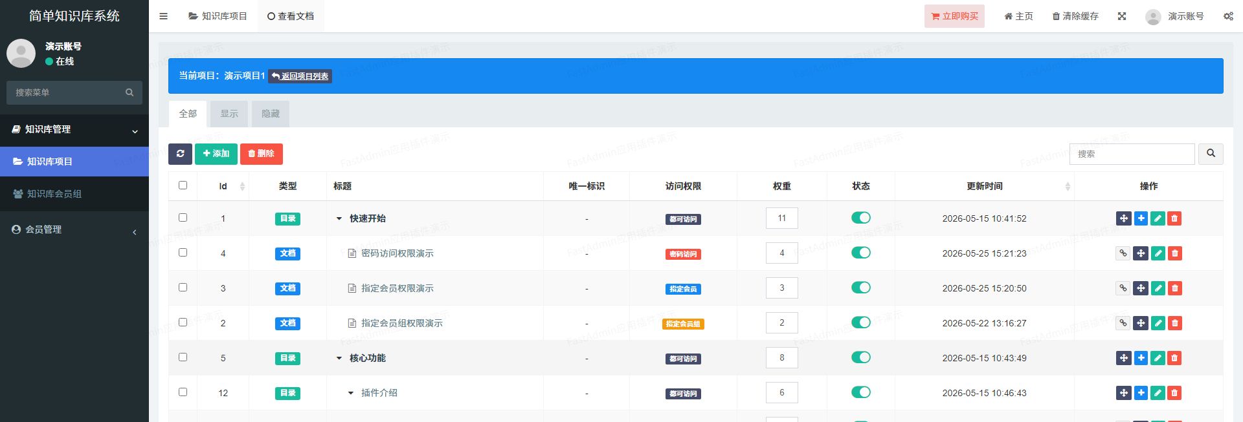Image resolution: width=1243 pixels, height=422 pixels.
Task: Collapse the 知识库管理 sidebar menu
Action: click(74, 130)
